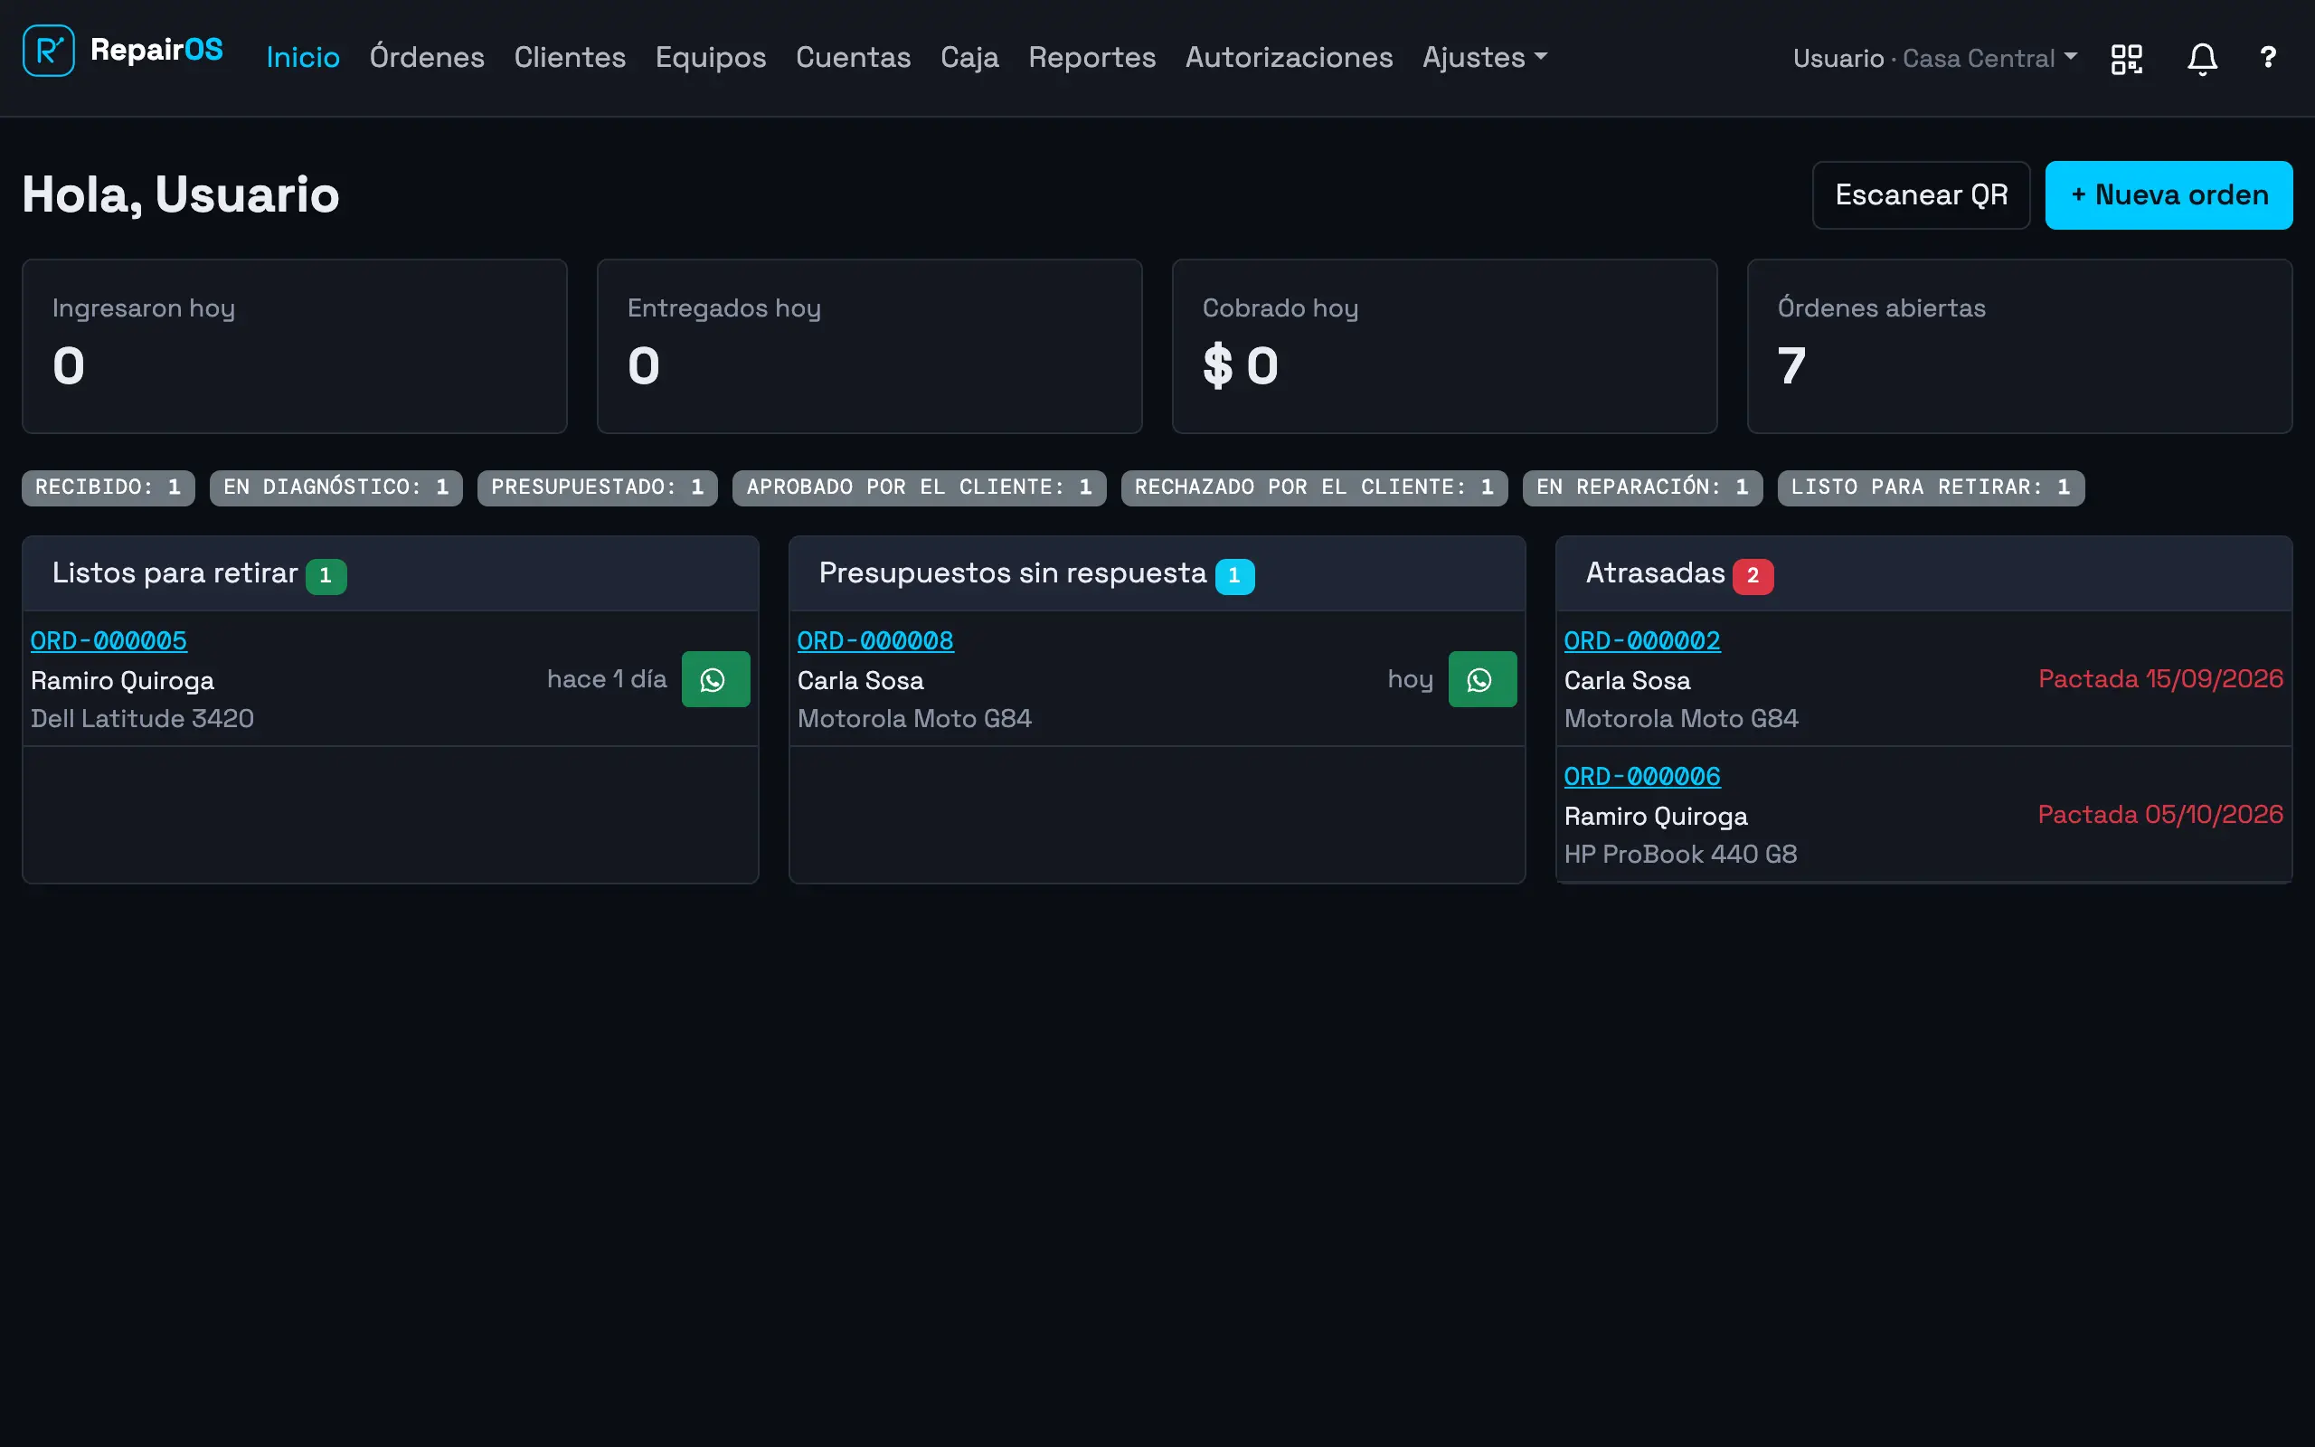Click the RepairOS logo icon

pyautogui.click(x=49, y=51)
